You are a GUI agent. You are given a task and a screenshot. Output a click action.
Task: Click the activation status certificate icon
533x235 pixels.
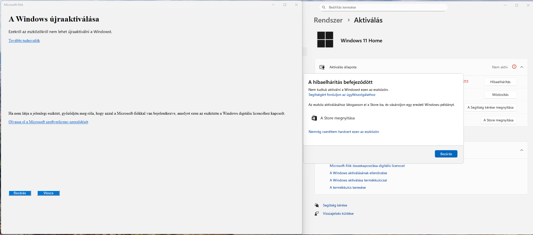pos(322,67)
